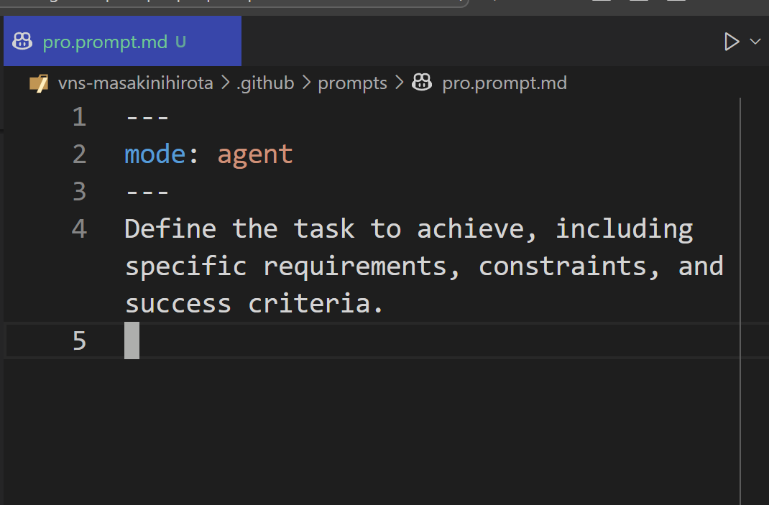Switch to the pro.prompt.md editor tab
Viewport: 769px width, 505px height.
click(123, 41)
